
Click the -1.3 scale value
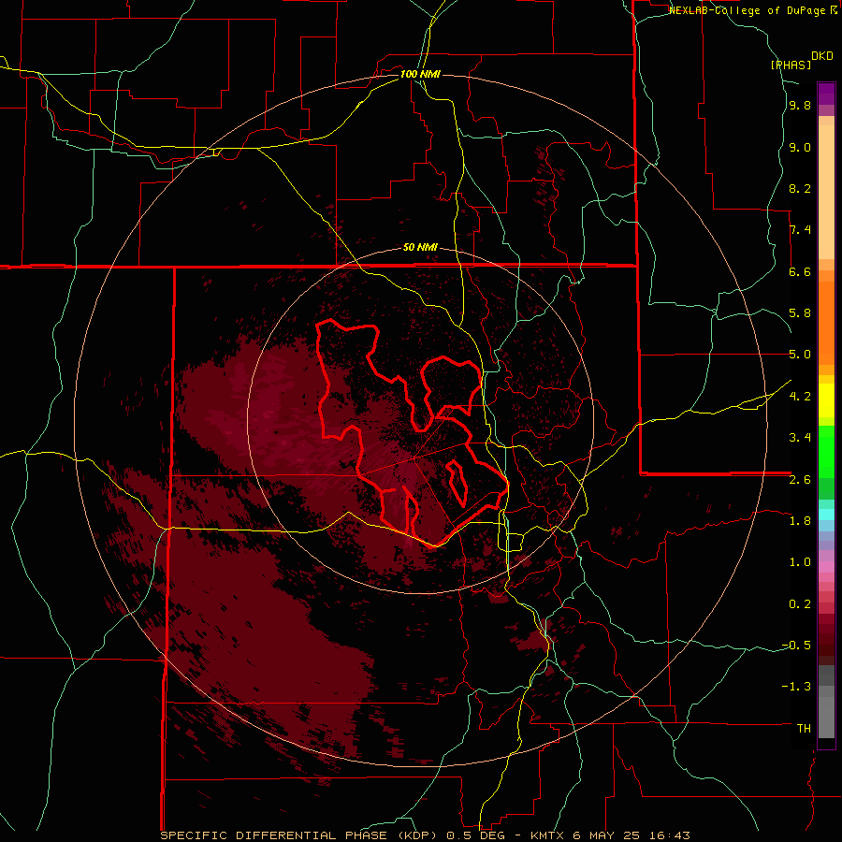coord(796,687)
